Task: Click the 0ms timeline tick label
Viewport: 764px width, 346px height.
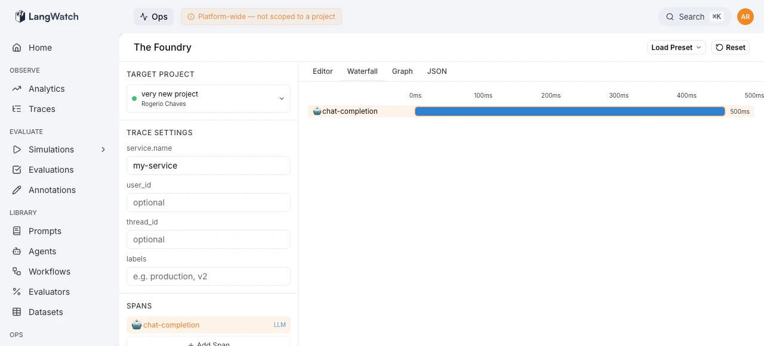Action: [x=415, y=95]
